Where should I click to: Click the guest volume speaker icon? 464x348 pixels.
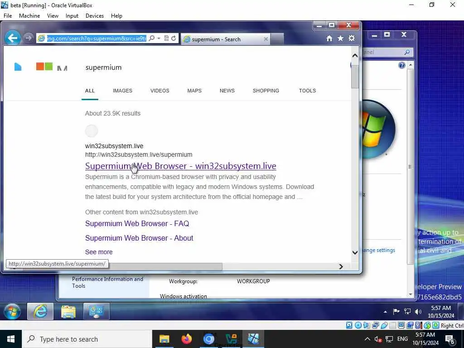(418, 311)
